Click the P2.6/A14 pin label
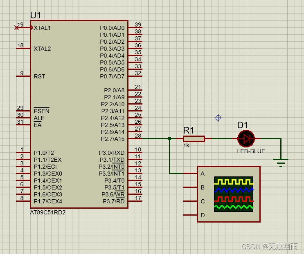 point(113,132)
